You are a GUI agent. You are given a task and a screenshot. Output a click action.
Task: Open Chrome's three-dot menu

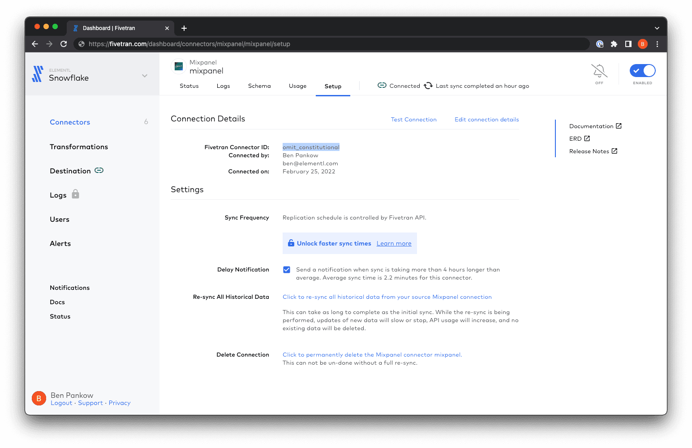(x=657, y=44)
